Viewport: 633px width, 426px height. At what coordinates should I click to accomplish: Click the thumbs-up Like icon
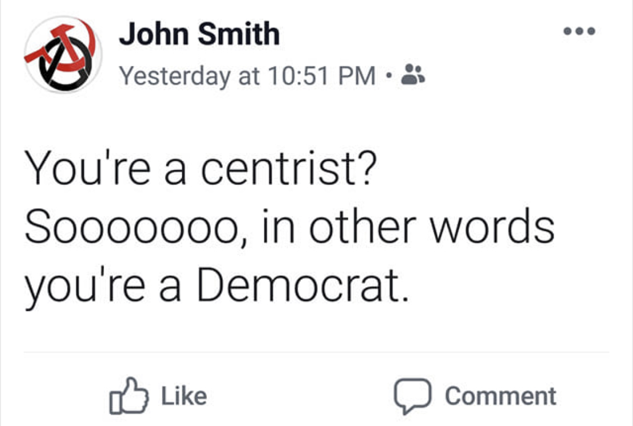129,396
